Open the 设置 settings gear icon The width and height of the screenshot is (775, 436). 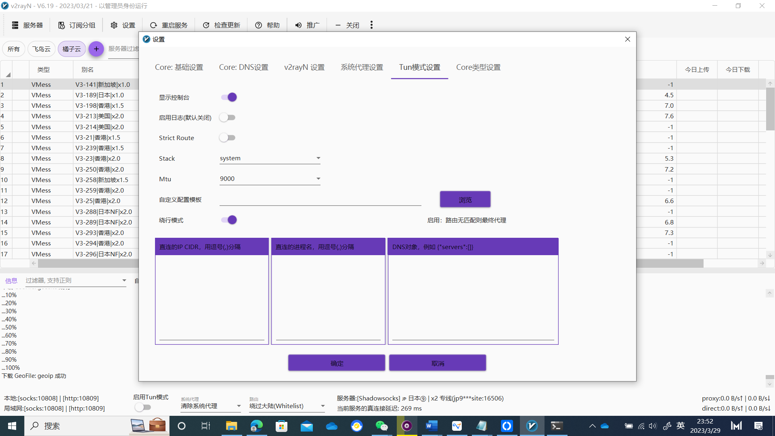pos(114,25)
